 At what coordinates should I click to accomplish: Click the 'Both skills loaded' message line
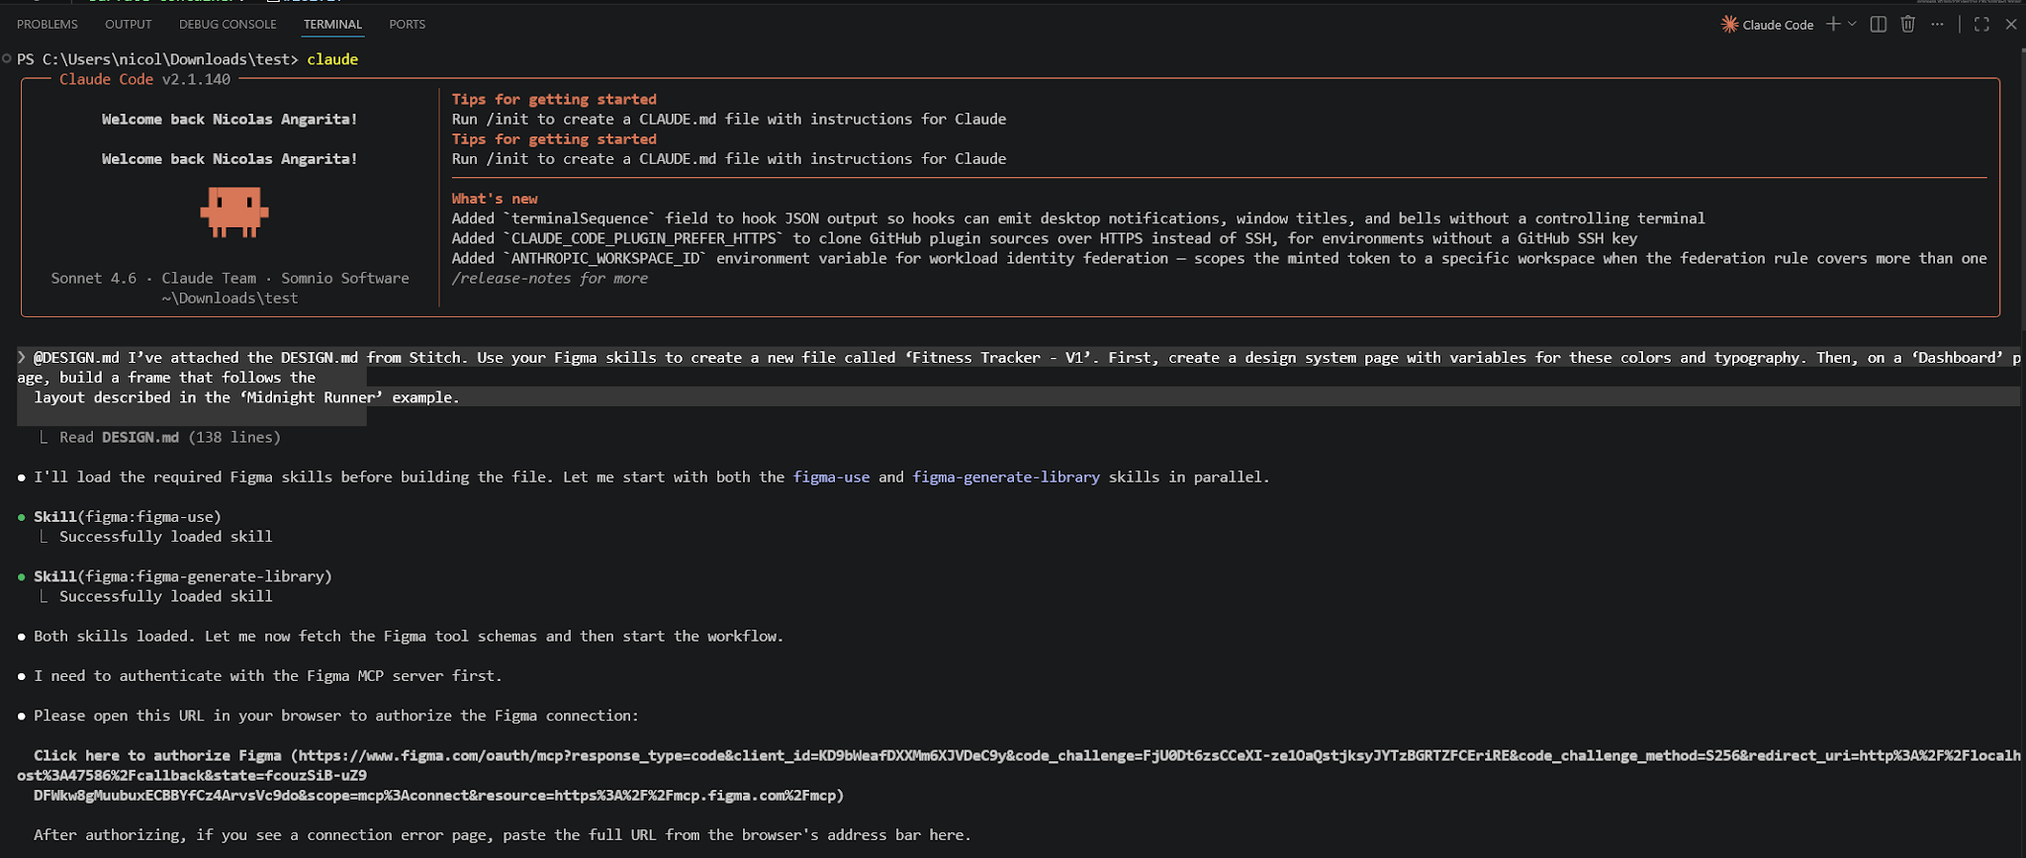[x=409, y=636]
